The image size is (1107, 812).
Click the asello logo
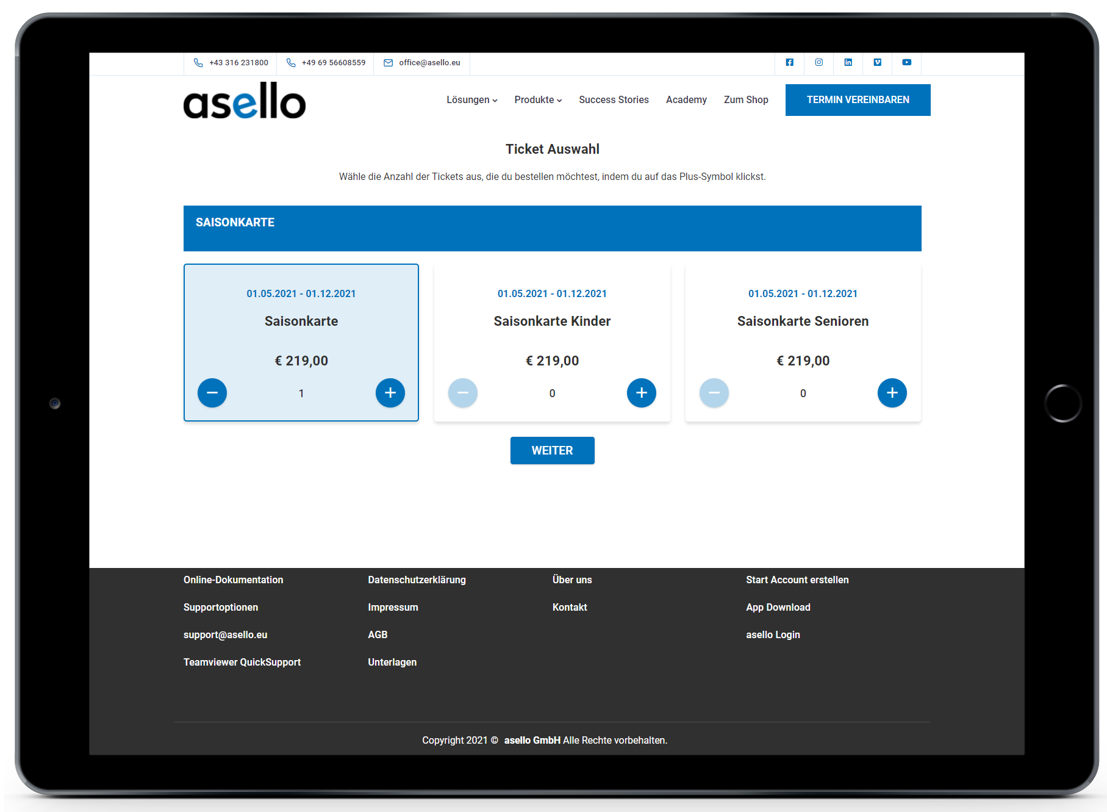pyautogui.click(x=245, y=101)
